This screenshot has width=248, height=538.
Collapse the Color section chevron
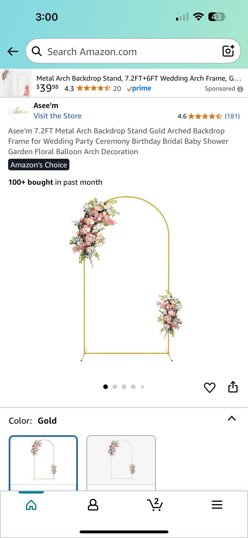[232, 418]
